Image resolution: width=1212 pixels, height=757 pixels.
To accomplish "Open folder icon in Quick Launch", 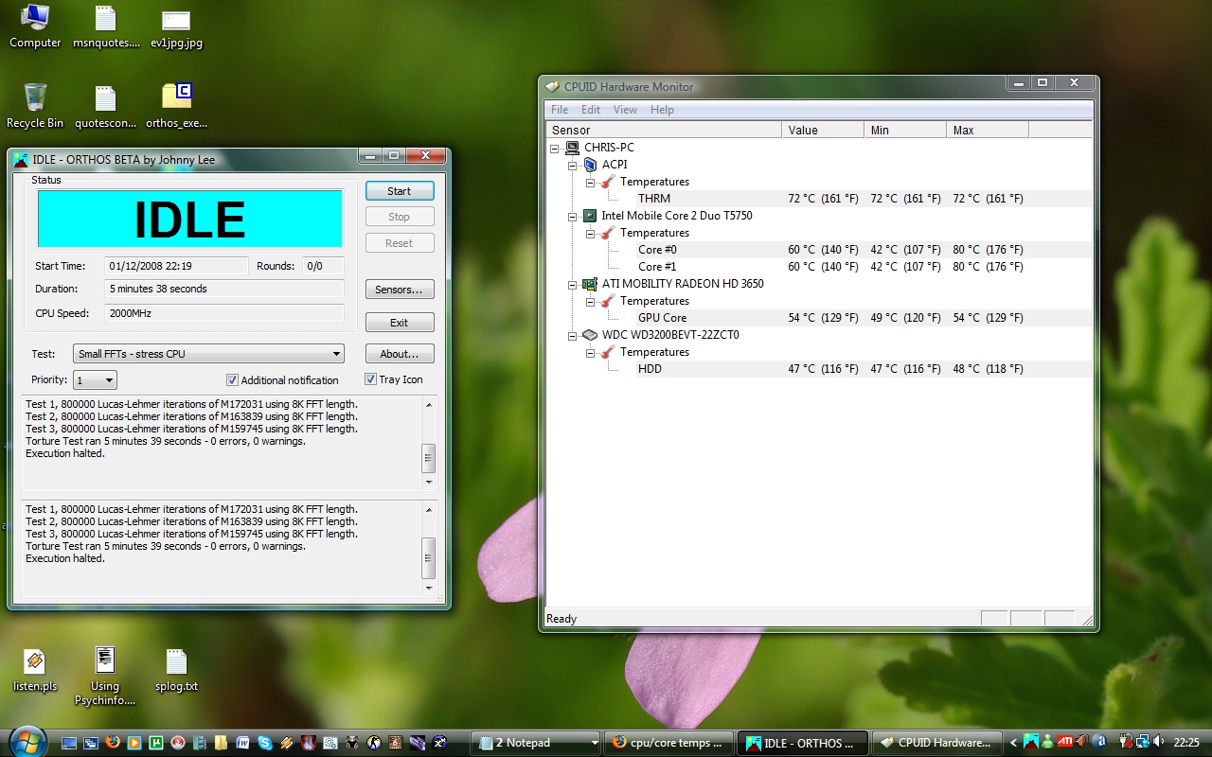I will pos(221,743).
